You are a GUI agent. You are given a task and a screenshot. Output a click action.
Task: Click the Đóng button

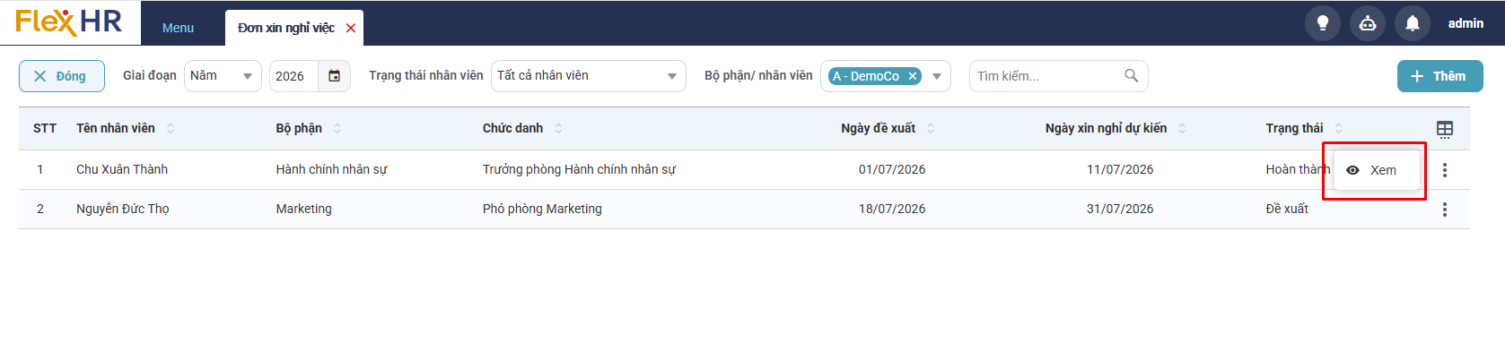62,76
